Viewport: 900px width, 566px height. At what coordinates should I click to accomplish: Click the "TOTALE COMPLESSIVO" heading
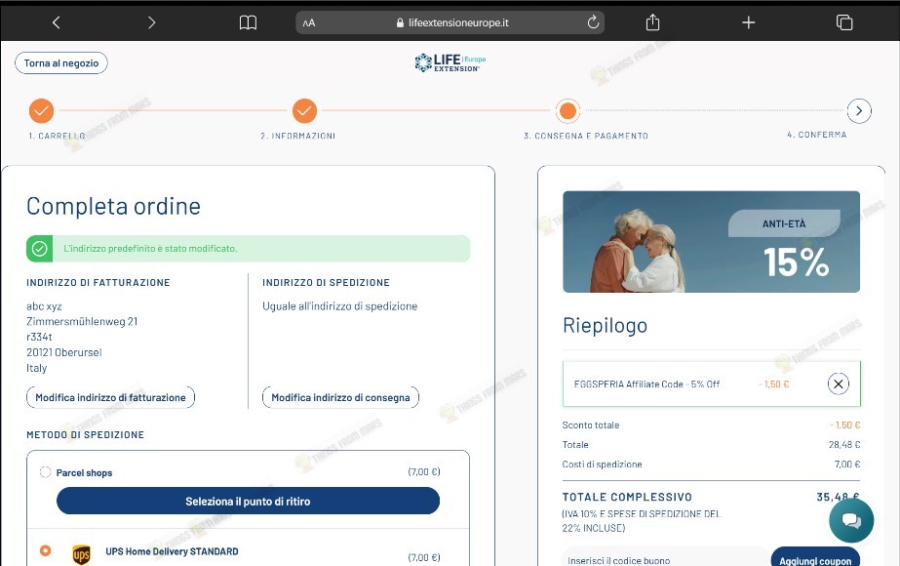point(627,497)
